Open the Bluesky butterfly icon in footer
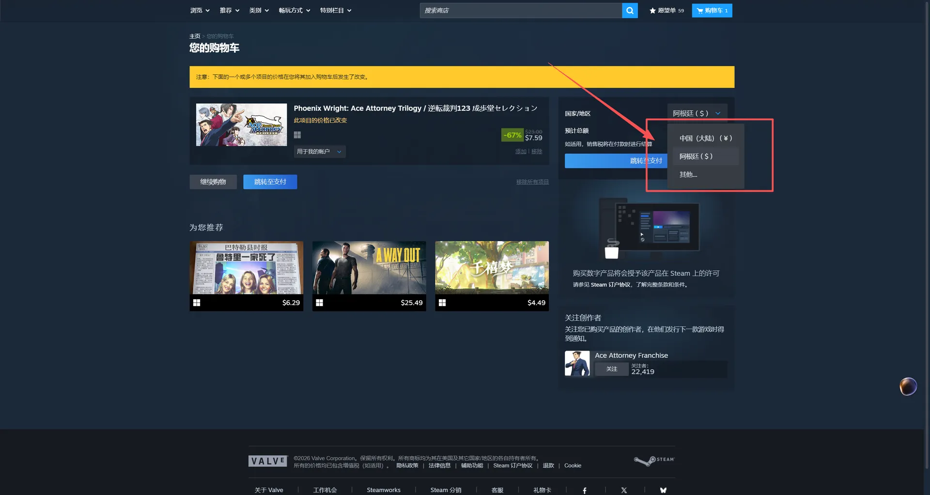Viewport: 930px width, 495px height. click(663, 490)
